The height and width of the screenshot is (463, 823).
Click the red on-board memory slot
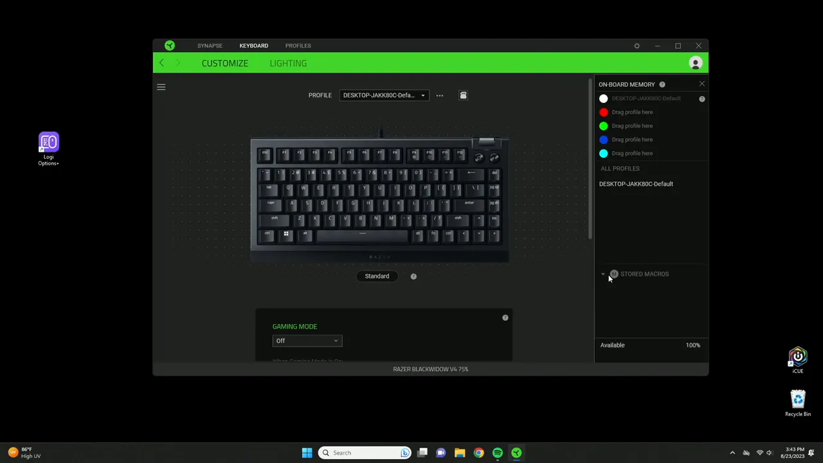pos(603,113)
